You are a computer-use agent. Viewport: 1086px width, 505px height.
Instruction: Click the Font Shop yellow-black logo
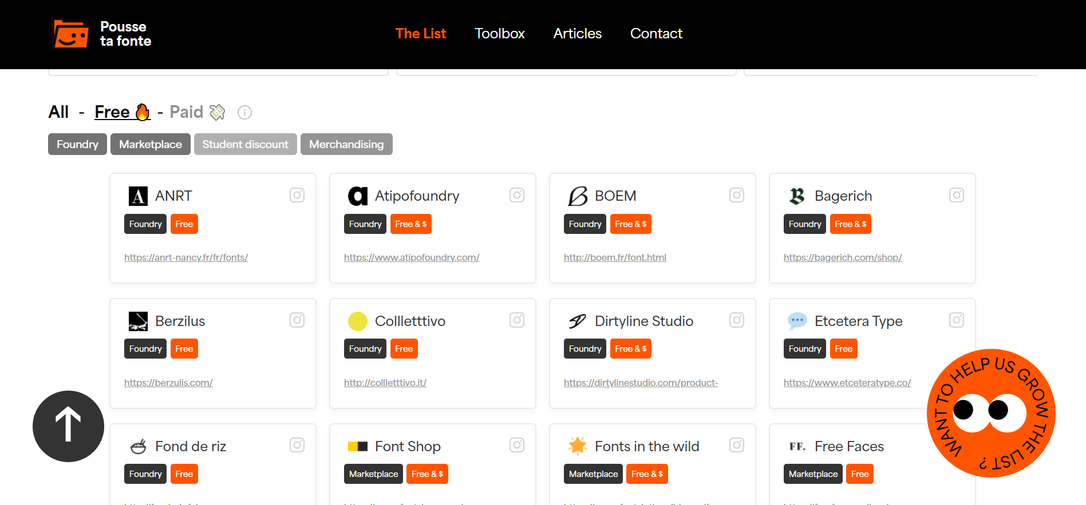(x=358, y=446)
